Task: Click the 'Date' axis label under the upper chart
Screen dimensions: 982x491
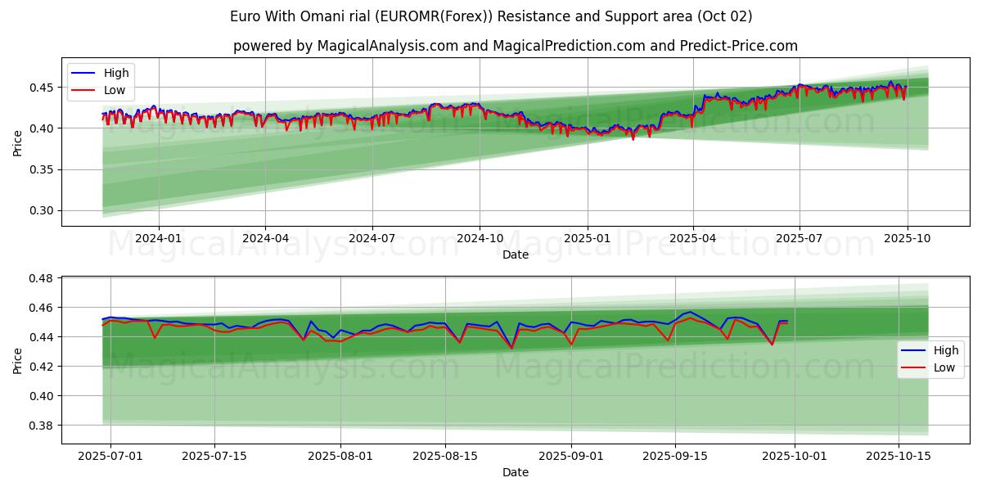Action: [x=515, y=255]
